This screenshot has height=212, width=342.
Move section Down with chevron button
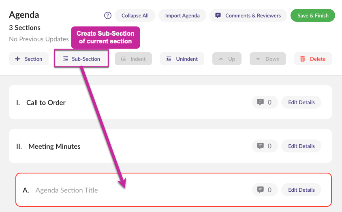[x=267, y=59]
